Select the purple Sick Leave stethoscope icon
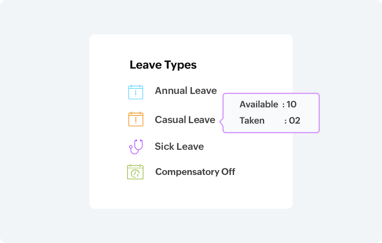Screen dimensions: 382x243 [x=136, y=146]
